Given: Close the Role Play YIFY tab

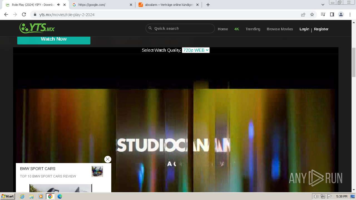Looking at the screenshot, I should [x=65, y=5].
